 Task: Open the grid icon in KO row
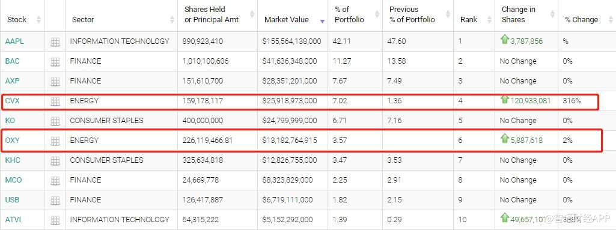(x=55, y=121)
